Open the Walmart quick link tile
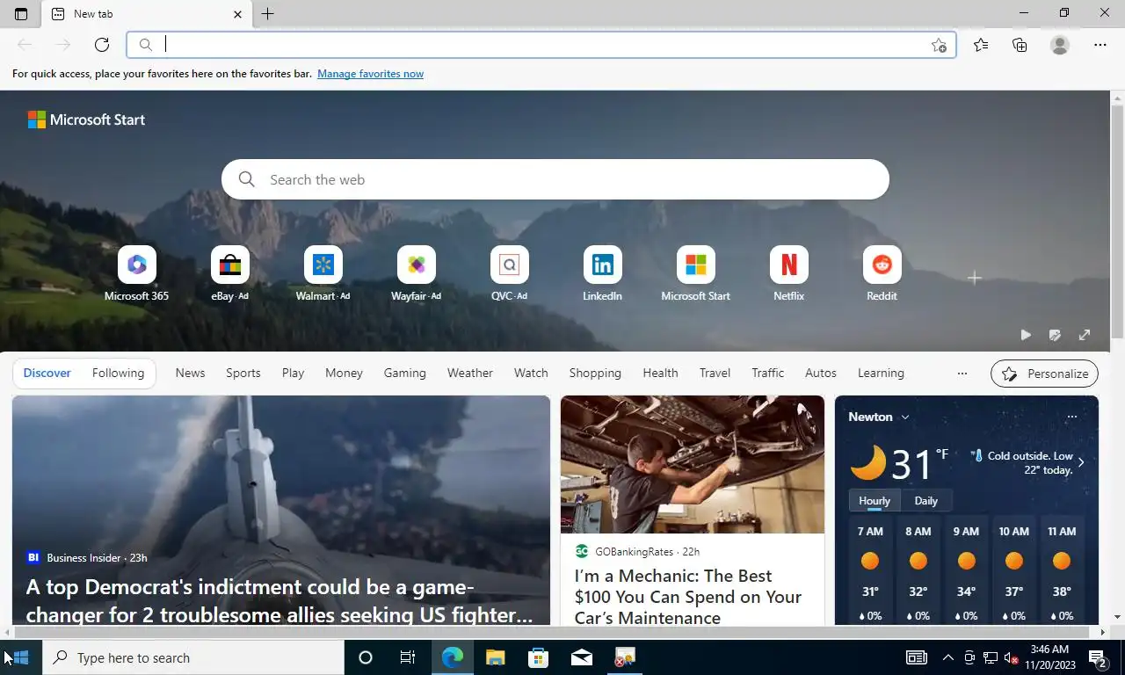Viewport: 1125px width, 675px height. tap(323, 274)
